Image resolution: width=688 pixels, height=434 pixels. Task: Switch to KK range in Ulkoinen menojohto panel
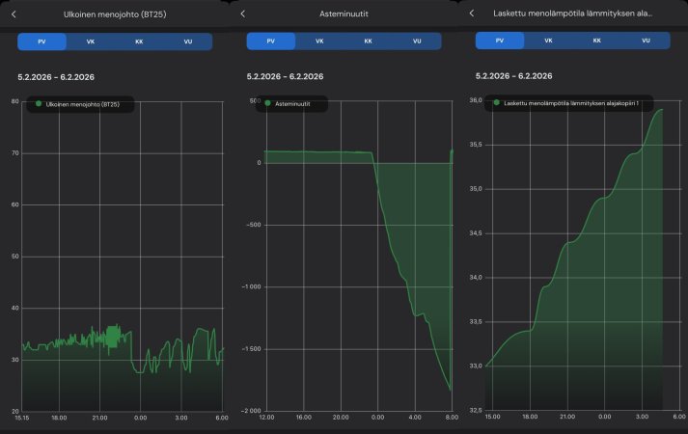[x=139, y=41]
